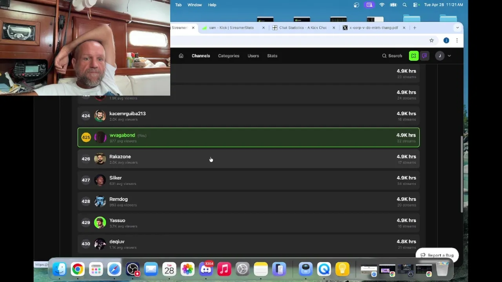Click the page's vertical scrollbar thumb
The image size is (502, 282).
pos(462,174)
